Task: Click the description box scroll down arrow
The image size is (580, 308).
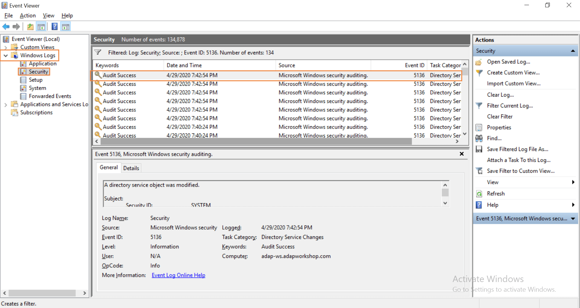Action: pos(445,203)
